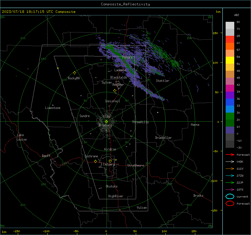The width and height of the screenshot is (251, 235).
Task: Select the white 04DK arrow legend icon
Action: [x=230, y=162]
